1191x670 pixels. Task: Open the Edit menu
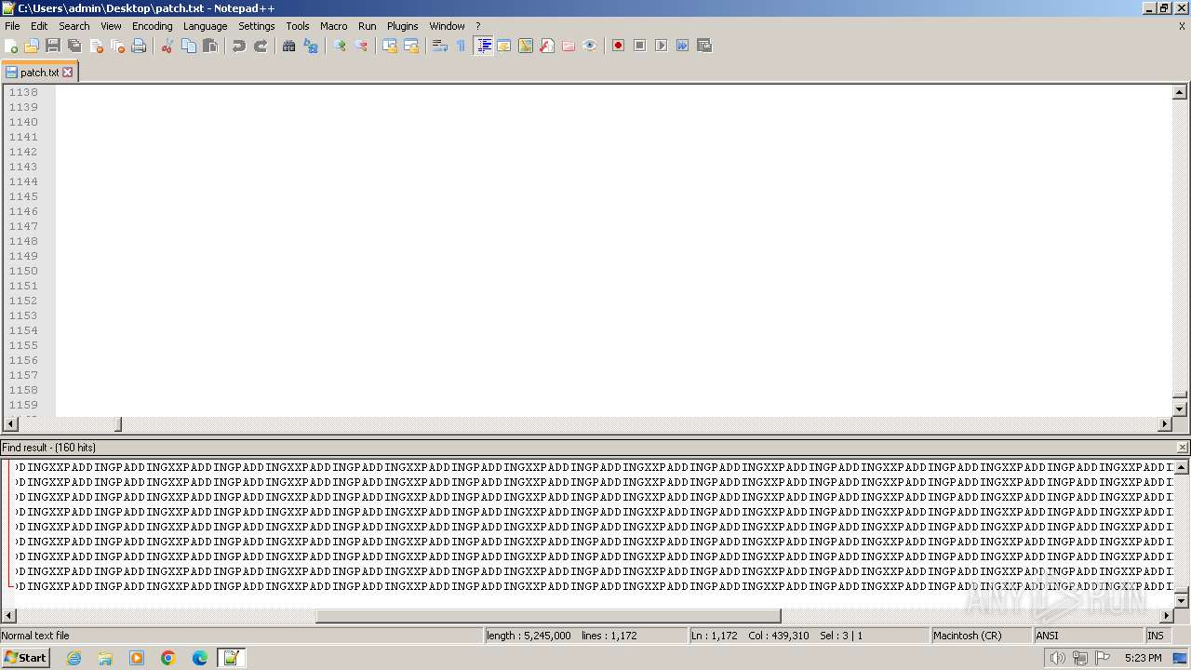[39, 26]
